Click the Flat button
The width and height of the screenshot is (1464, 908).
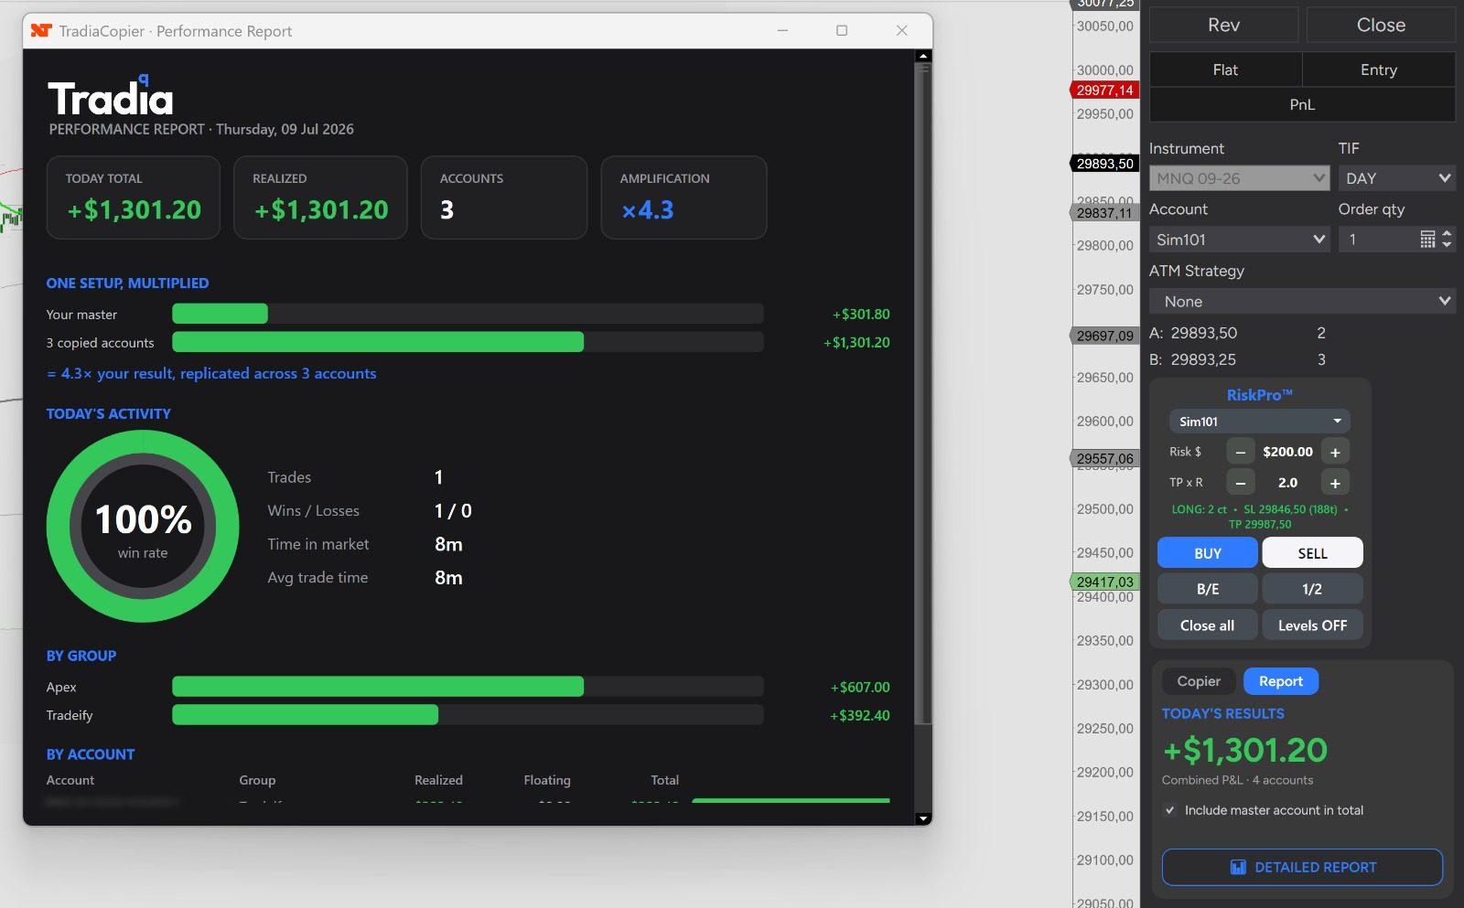coord(1225,69)
